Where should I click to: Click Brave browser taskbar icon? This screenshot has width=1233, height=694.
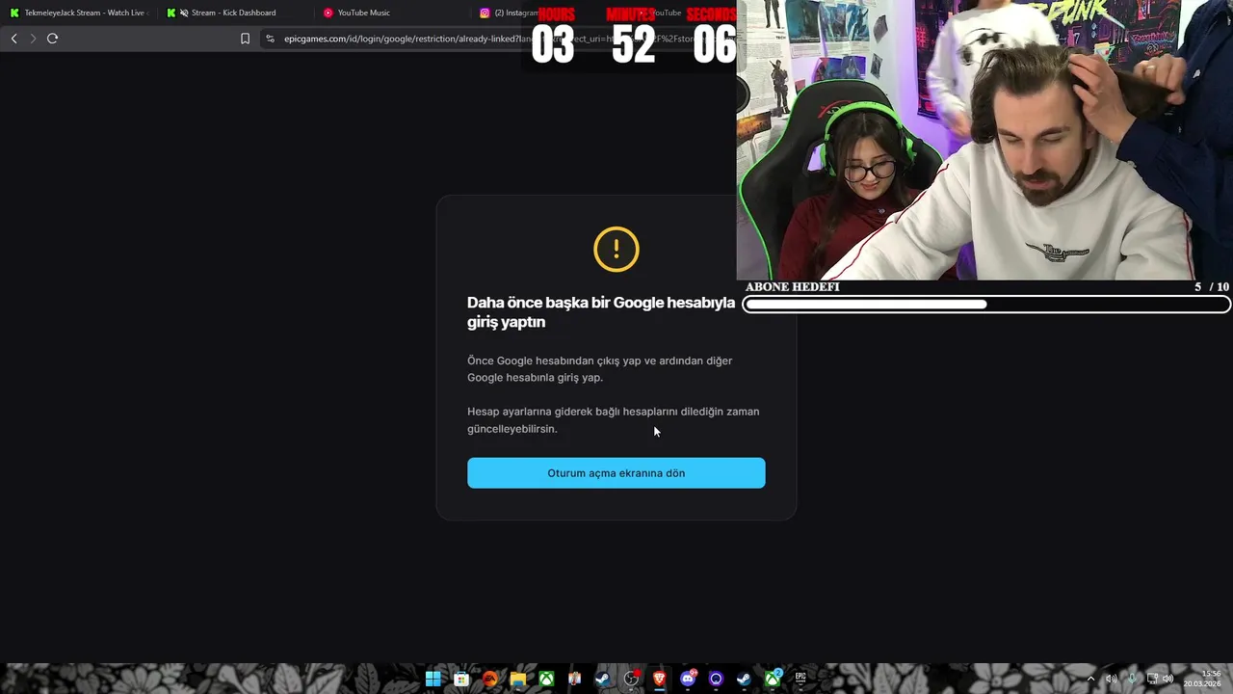coord(659,679)
